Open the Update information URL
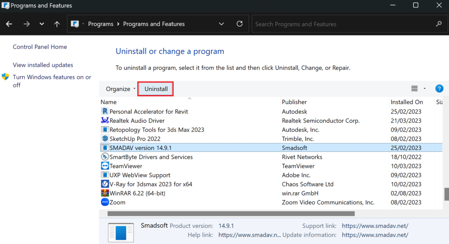The image size is (449, 244). tap(375, 235)
